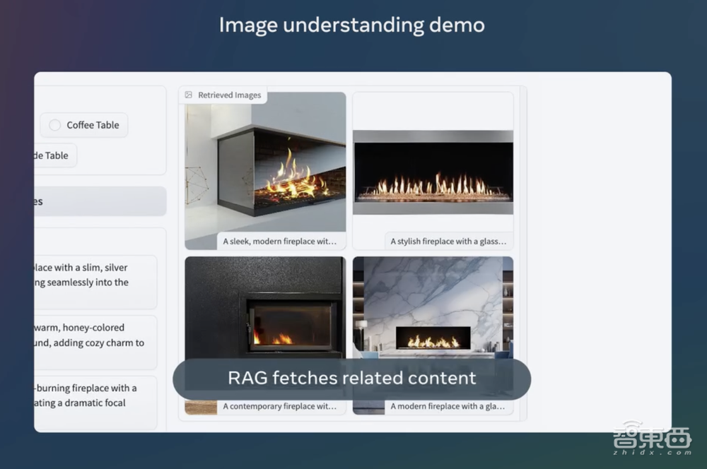Image resolution: width=707 pixels, height=469 pixels.
Task: Click the 'Image understanding demo' title
Action: [x=351, y=25]
